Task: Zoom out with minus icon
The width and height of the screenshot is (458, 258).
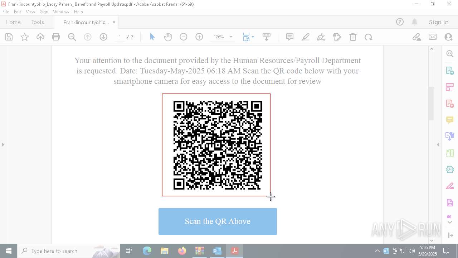Action: click(184, 37)
